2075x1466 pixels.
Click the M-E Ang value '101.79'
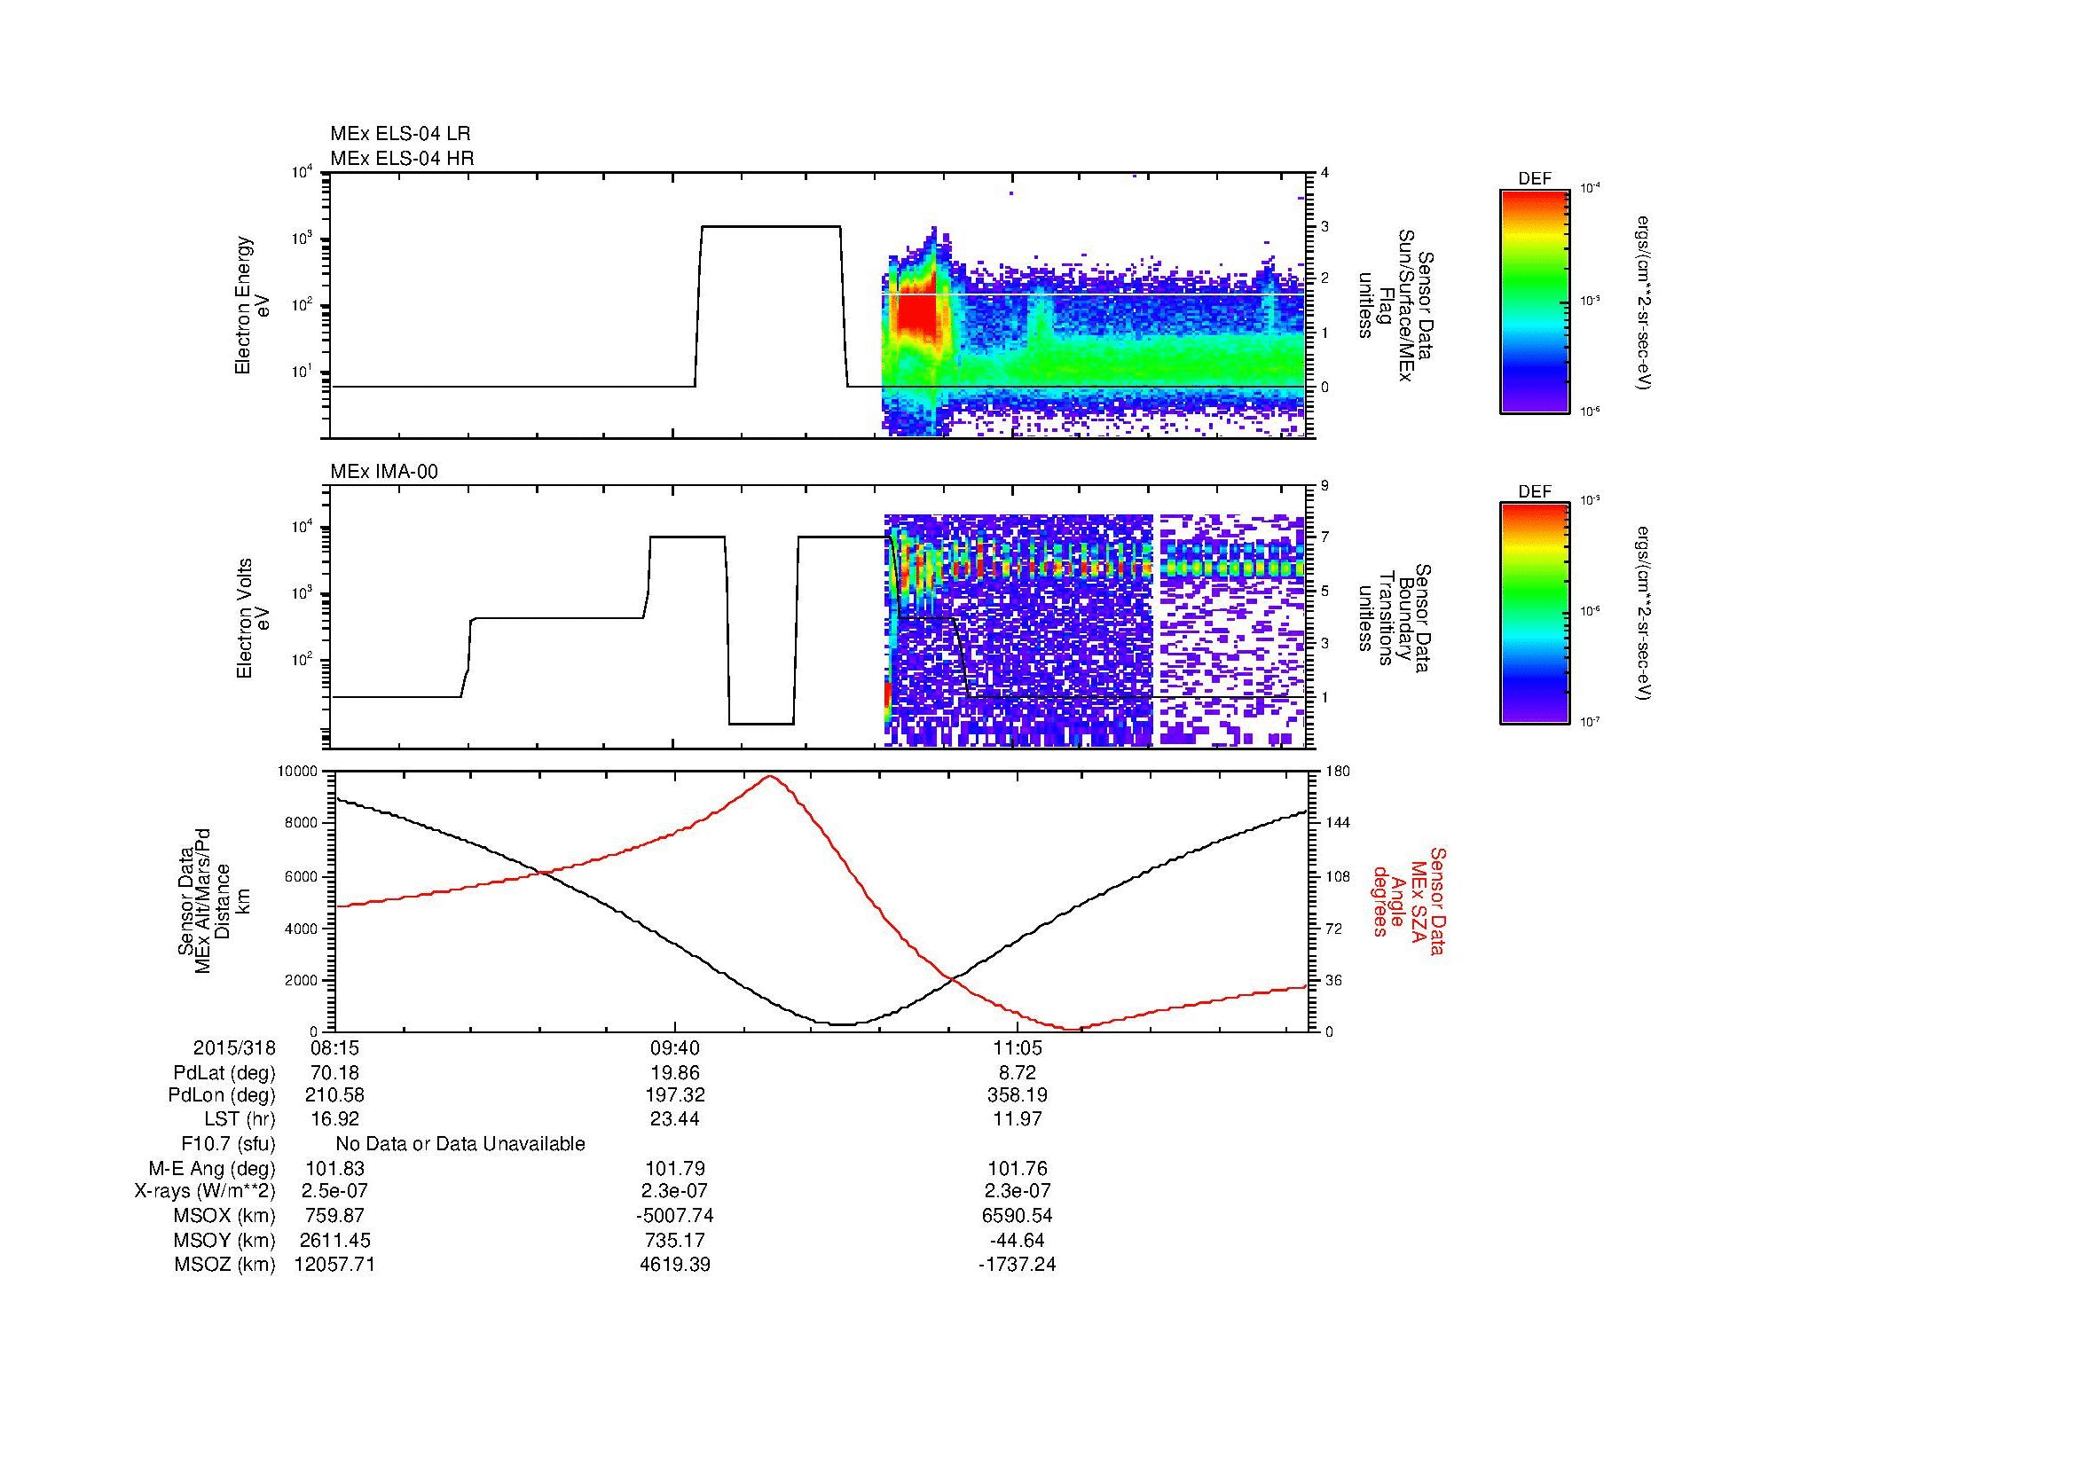click(674, 1169)
